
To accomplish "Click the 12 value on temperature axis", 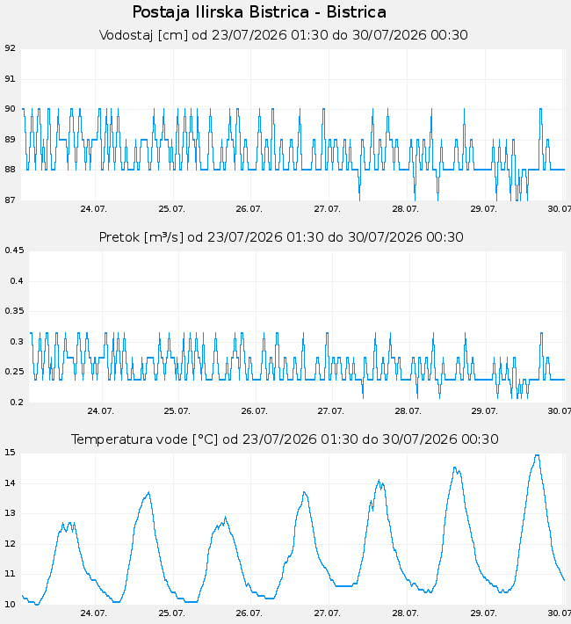I will pyautogui.click(x=11, y=544).
